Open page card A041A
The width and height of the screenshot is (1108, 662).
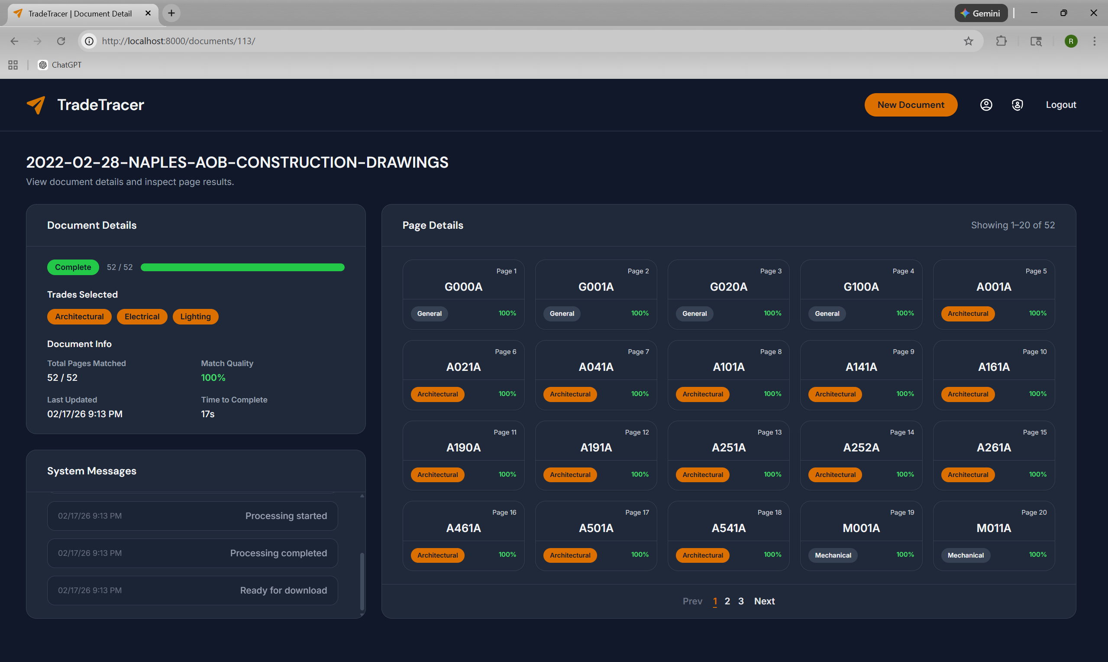[x=596, y=375]
